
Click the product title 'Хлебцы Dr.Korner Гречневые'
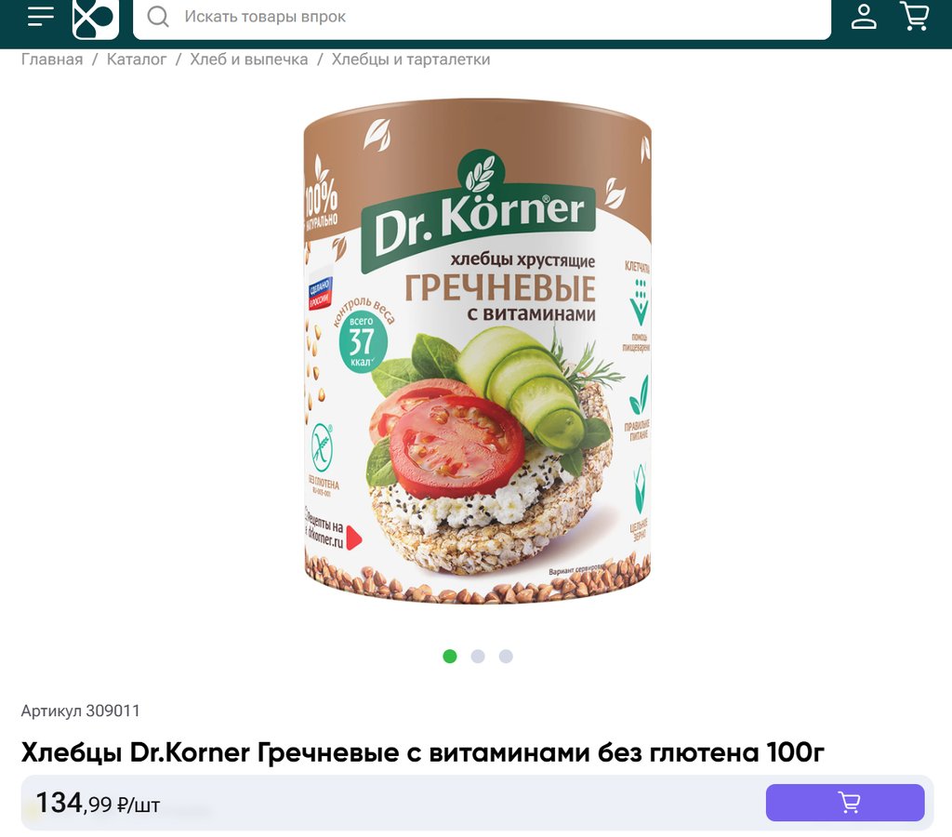click(423, 752)
